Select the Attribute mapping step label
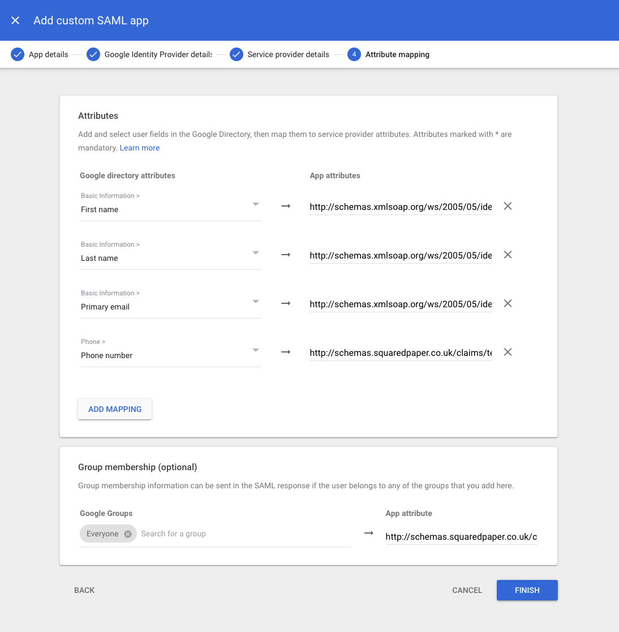Image resolution: width=619 pixels, height=632 pixels. coord(397,54)
